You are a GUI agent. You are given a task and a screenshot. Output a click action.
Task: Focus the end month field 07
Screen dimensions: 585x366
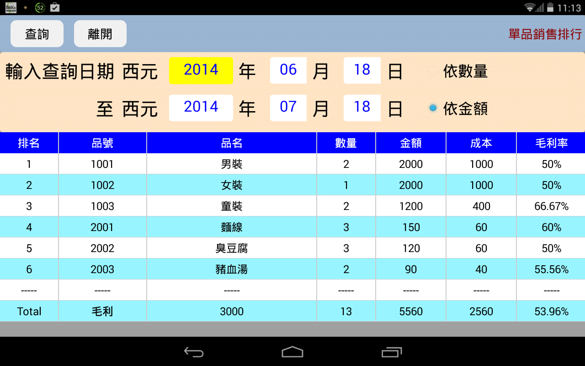point(288,108)
